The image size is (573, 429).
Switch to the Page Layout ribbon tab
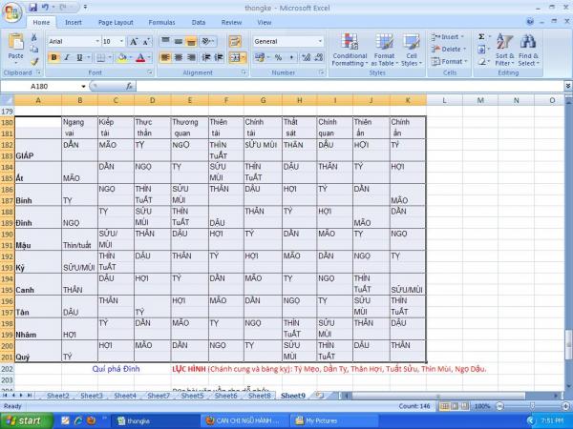coord(116,21)
